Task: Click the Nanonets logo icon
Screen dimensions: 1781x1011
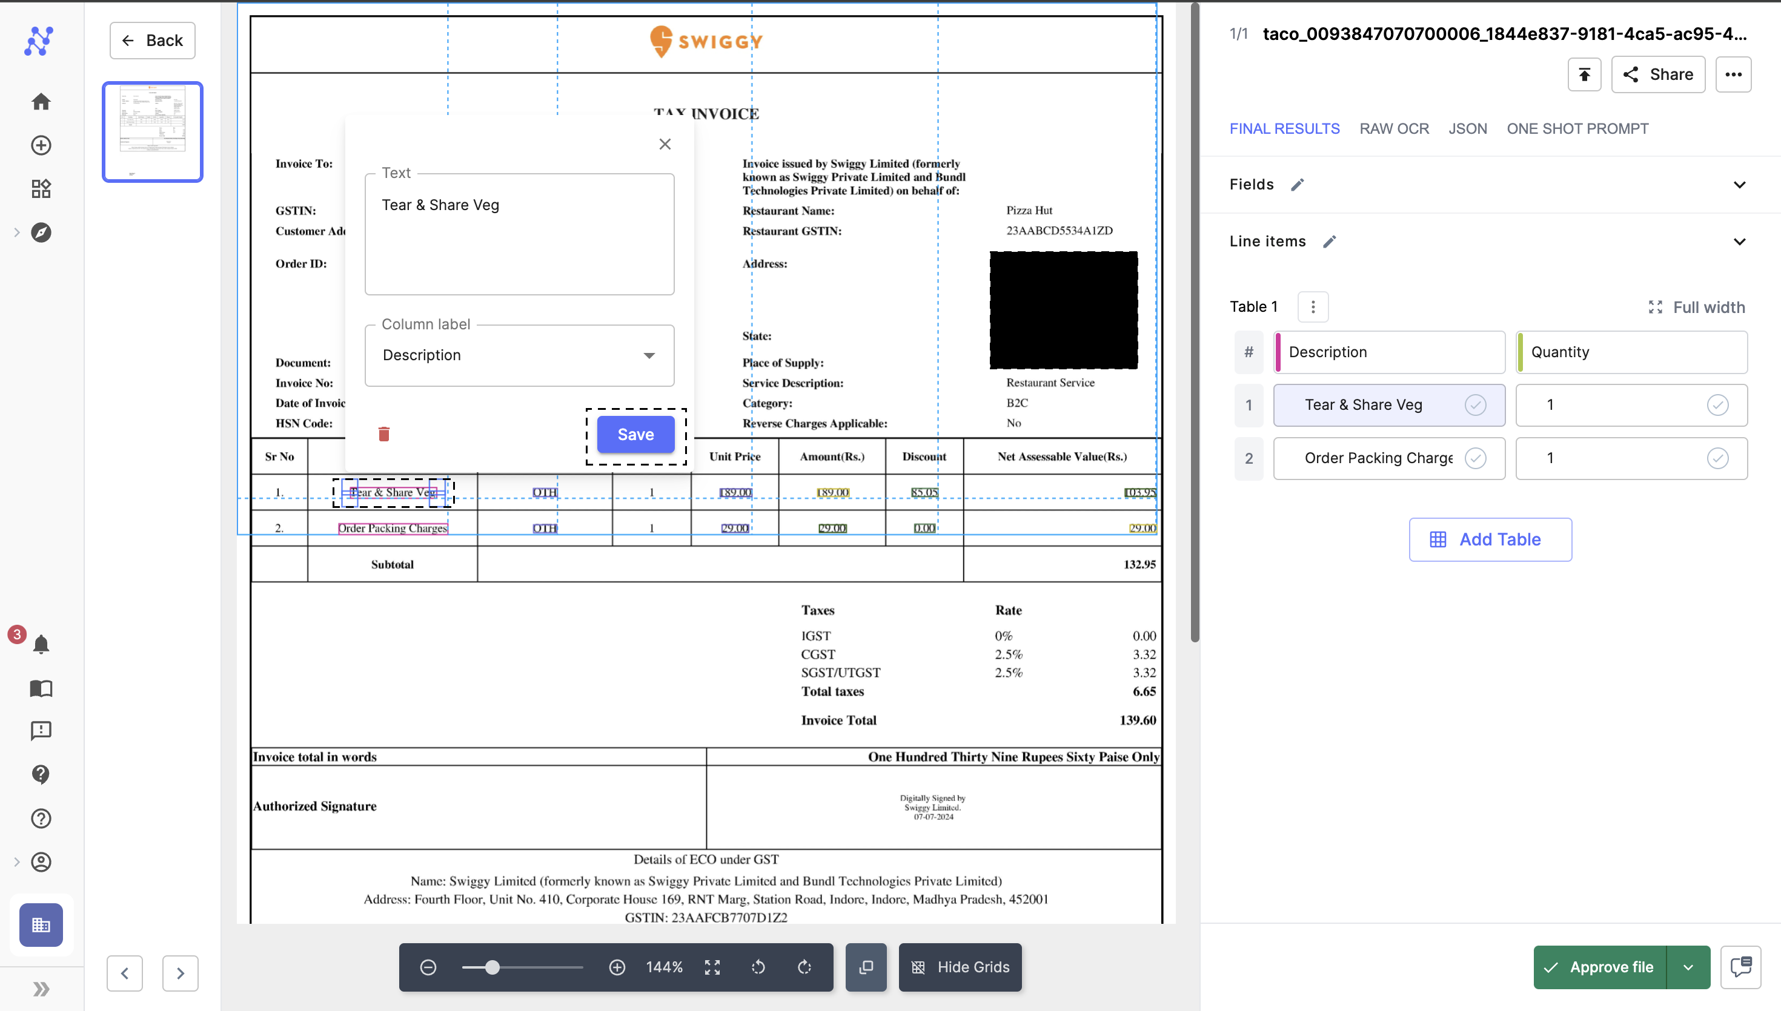Action: click(39, 41)
